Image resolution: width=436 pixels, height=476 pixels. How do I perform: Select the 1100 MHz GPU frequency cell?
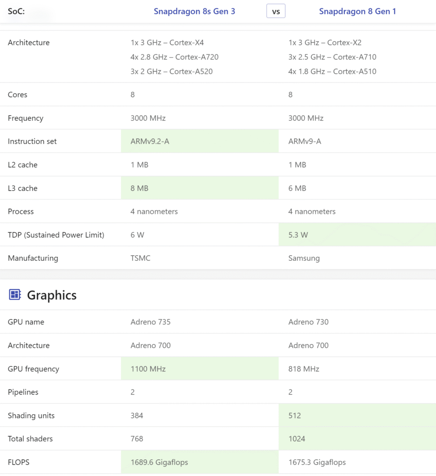click(x=199, y=369)
